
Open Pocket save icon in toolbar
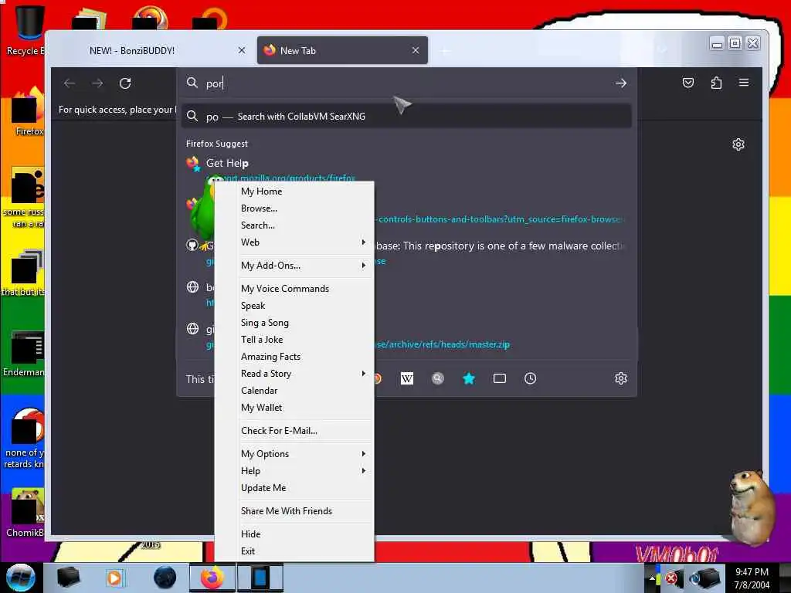(688, 83)
